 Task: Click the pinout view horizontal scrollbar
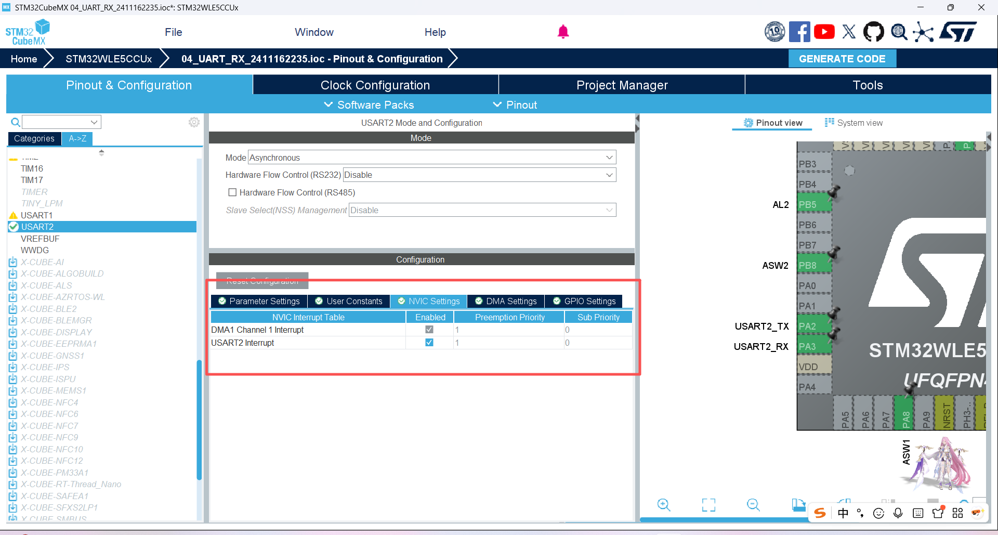click(724, 519)
